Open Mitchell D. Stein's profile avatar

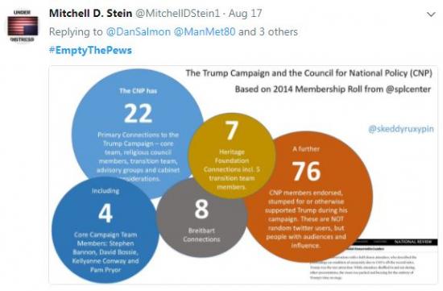pos(23,26)
